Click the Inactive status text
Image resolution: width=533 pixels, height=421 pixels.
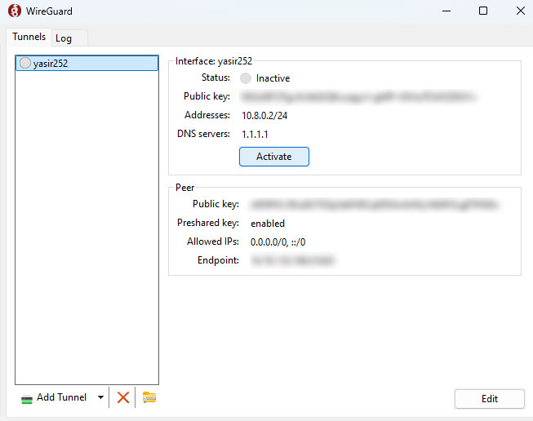click(x=273, y=78)
